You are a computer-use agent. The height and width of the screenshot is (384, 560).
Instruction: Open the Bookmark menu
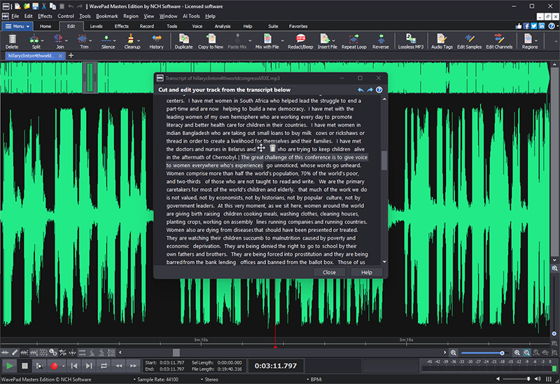pyautogui.click(x=107, y=16)
